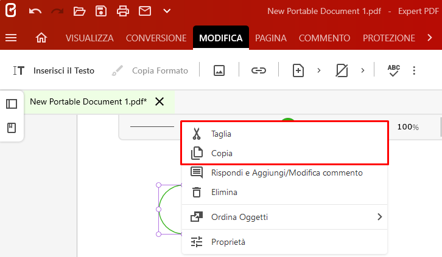This screenshot has height=257, width=442.
Task: Insert an image using picture icon
Action: coord(219,70)
